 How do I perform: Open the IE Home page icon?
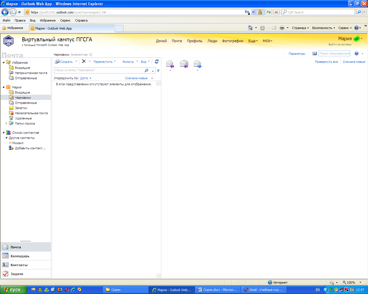tap(250, 28)
